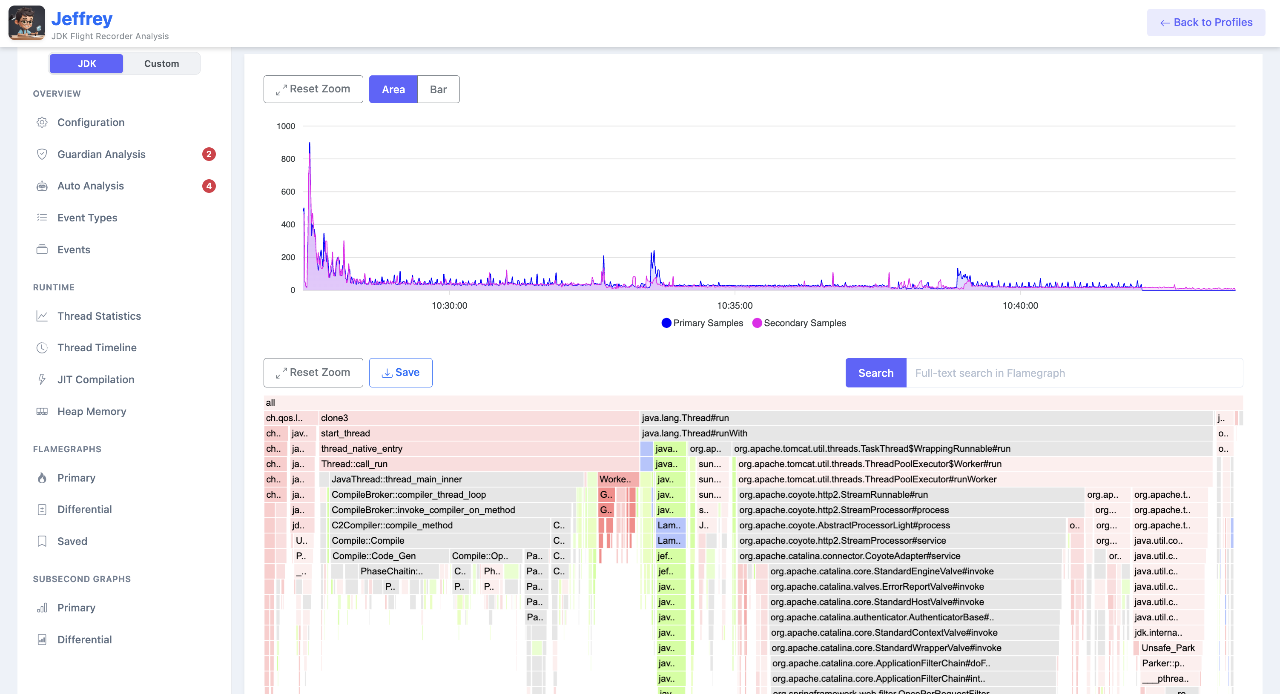
Task: Open the Thread Timeline clock view
Action: pos(97,347)
